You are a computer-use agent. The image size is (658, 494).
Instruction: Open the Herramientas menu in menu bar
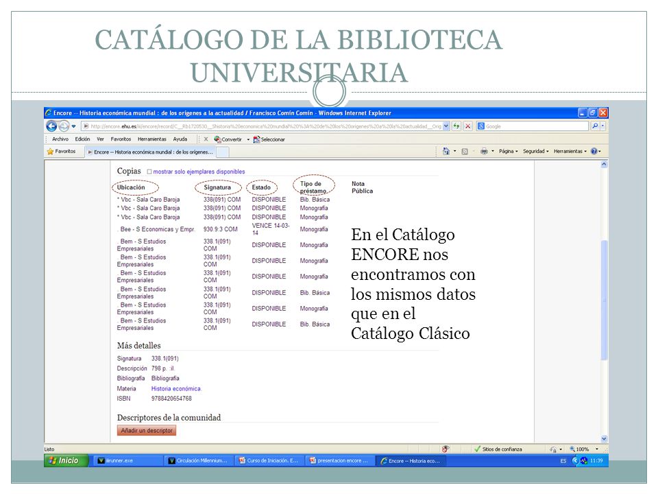coord(152,139)
